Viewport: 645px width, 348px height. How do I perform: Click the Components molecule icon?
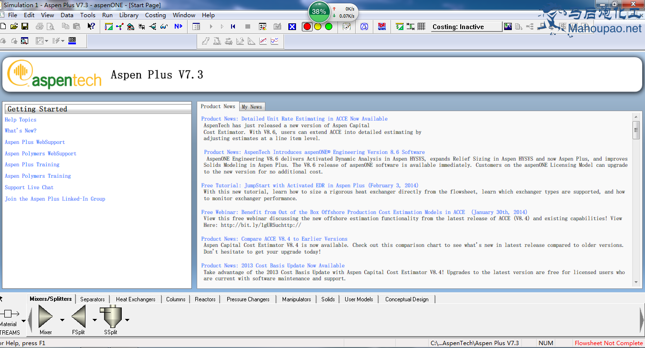point(119,27)
